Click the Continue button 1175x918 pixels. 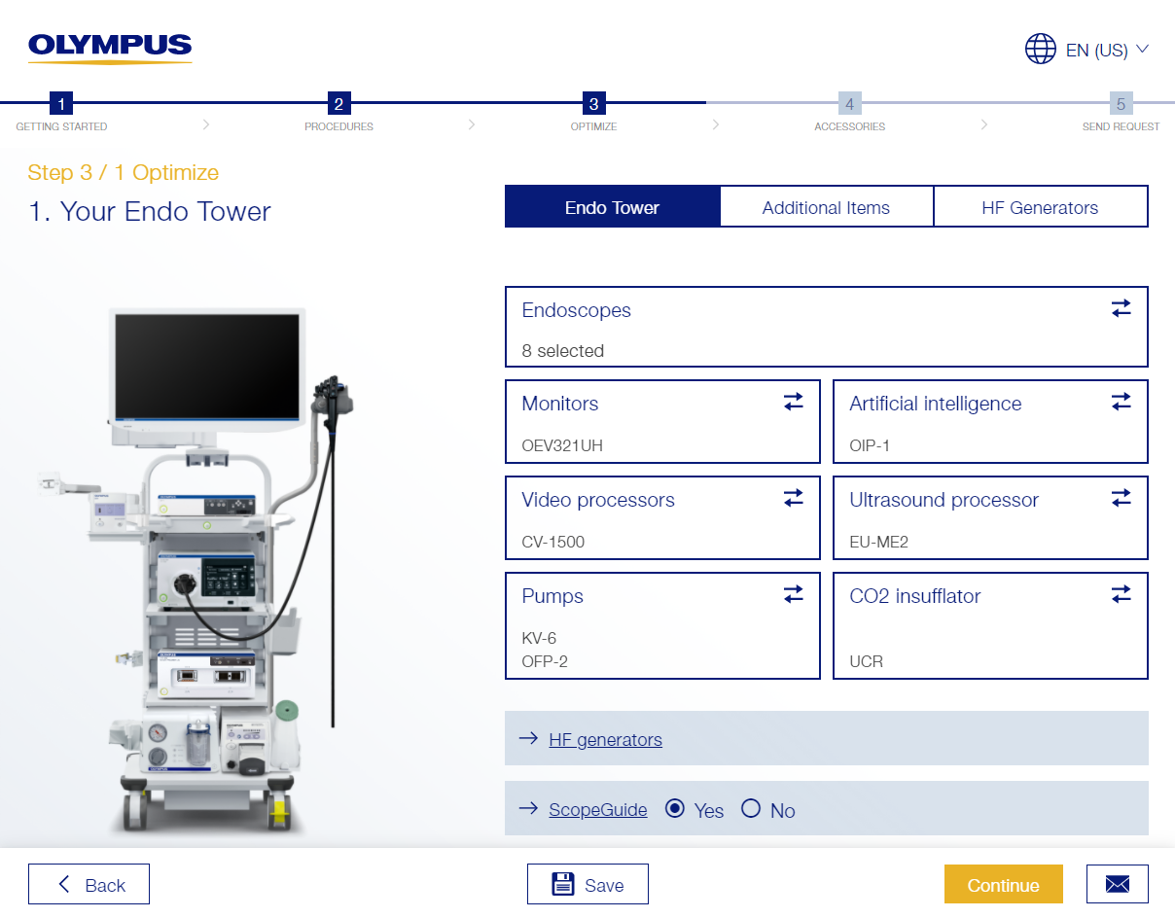[1003, 884]
